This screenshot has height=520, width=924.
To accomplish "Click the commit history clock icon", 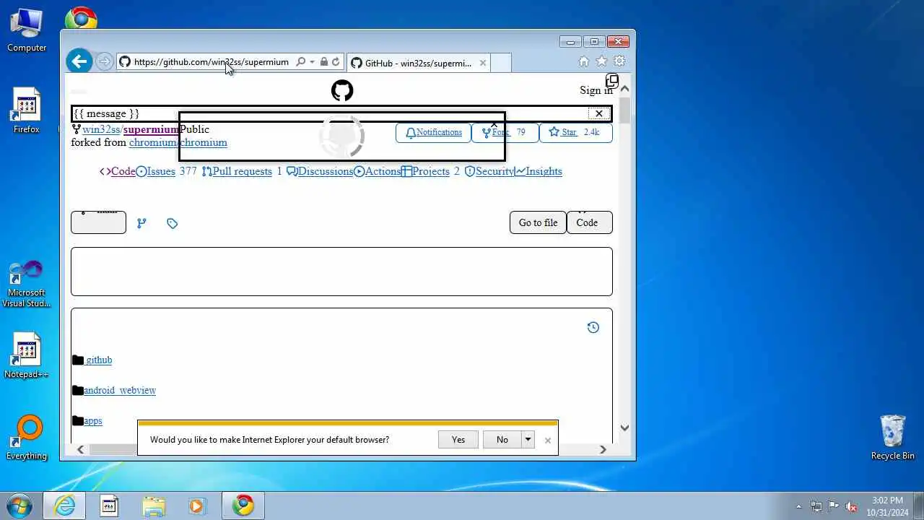I will pos(593,327).
